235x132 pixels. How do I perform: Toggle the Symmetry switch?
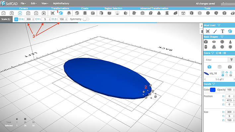coord(86,19)
